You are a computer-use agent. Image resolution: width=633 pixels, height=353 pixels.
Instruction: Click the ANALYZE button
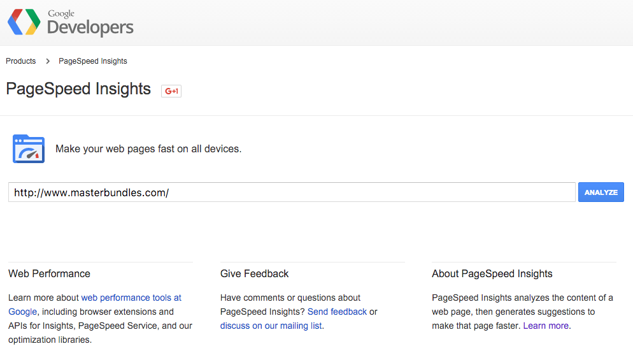(601, 192)
